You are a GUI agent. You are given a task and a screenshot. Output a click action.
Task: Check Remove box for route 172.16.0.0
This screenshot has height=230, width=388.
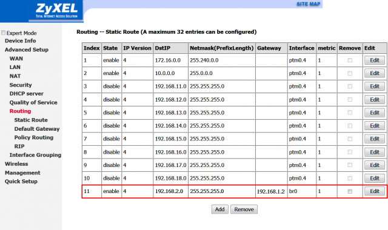coord(350,61)
